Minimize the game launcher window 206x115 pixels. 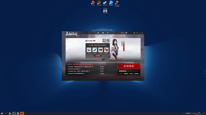[x=140, y=33]
